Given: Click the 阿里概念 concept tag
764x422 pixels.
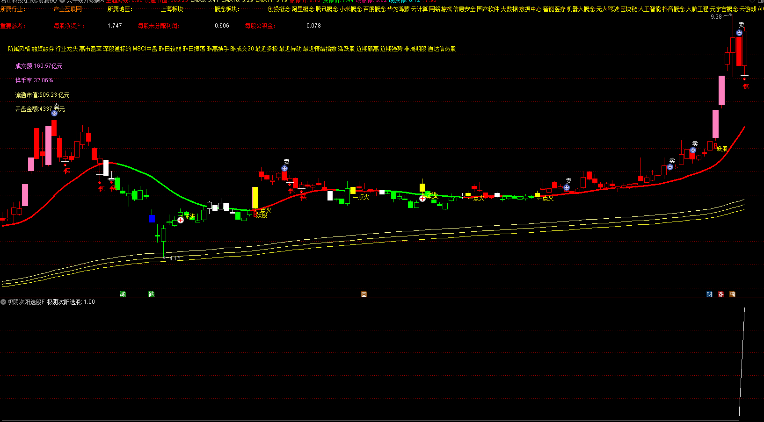Looking at the screenshot, I should click(x=303, y=9).
